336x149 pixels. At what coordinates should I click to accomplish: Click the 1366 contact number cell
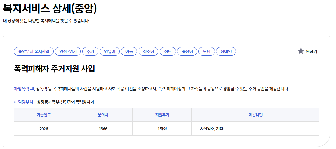click(103, 129)
